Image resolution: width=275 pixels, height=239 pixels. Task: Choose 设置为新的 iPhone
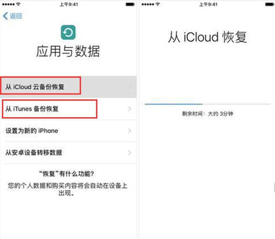tap(68, 131)
